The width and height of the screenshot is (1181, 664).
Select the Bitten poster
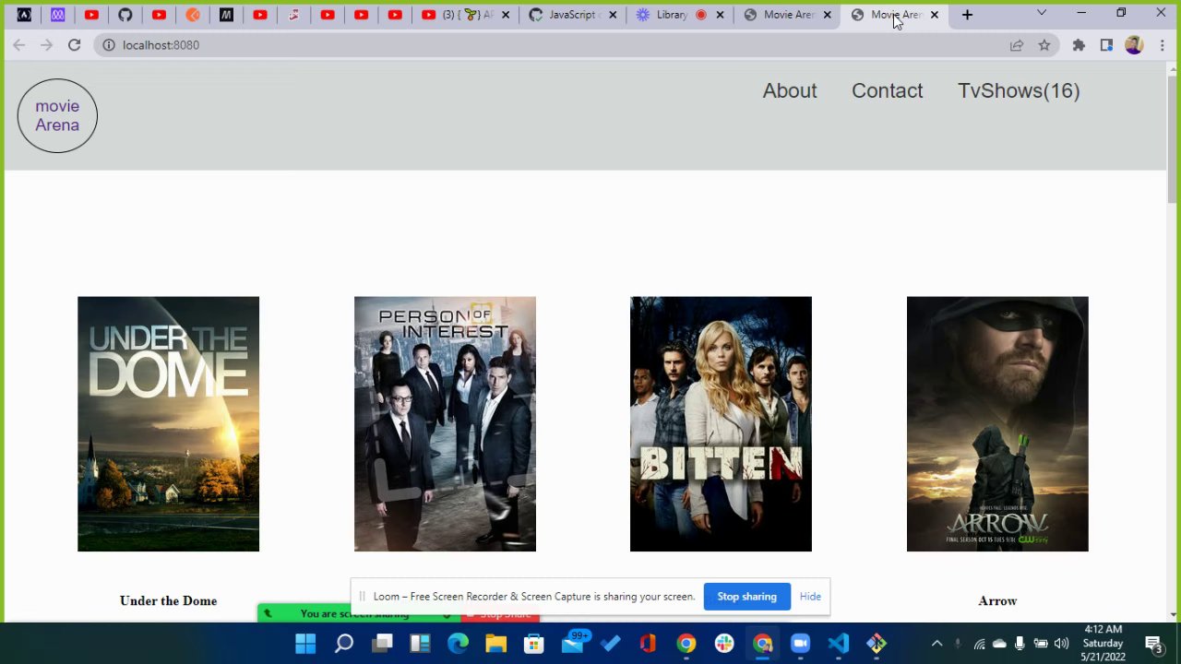coord(721,424)
